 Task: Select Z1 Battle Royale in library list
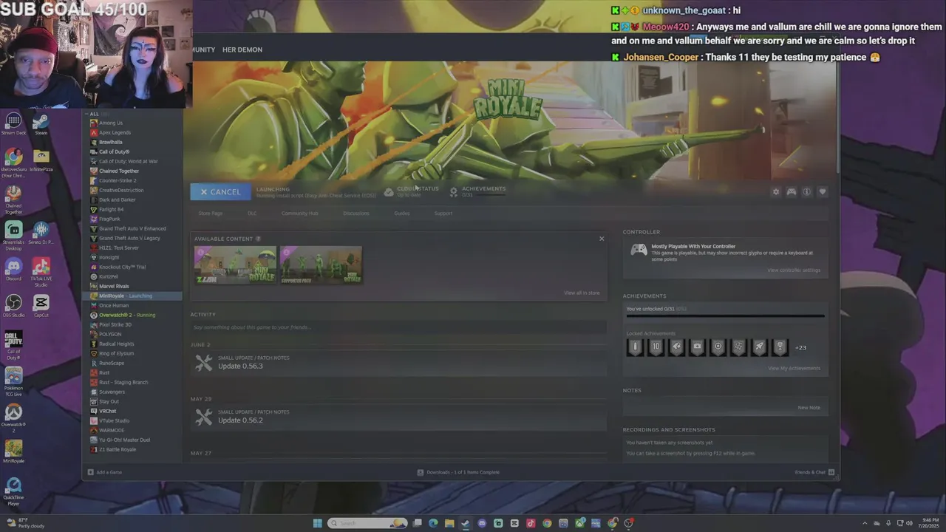point(118,449)
